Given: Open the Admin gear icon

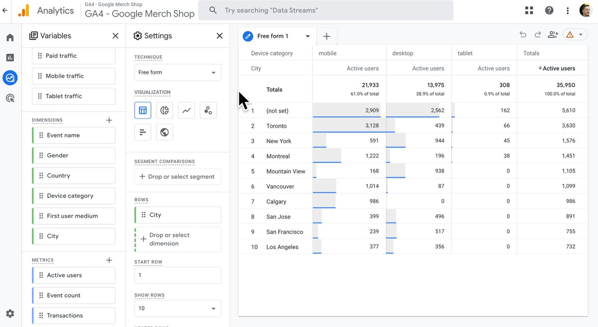Looking at the screenshot, I should (x=10, y=314).
